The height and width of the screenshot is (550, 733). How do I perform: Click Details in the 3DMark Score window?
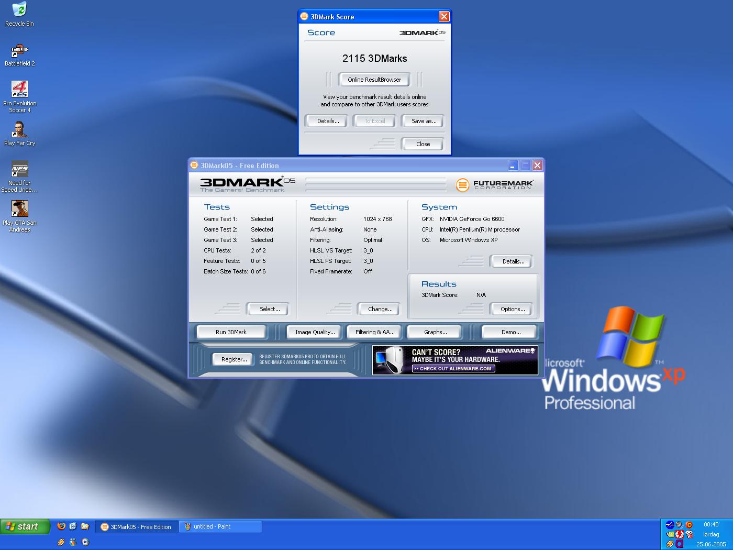tap(328, 121)
